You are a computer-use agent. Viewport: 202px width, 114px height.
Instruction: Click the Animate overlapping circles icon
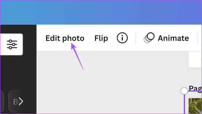(x=149, y=38)
